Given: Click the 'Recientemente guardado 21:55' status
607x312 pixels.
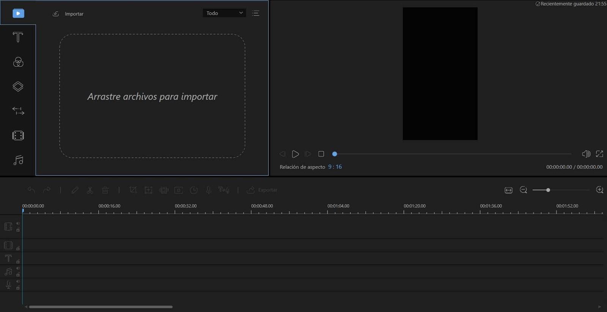Looking at the screenshot, I should click(571, 4).
